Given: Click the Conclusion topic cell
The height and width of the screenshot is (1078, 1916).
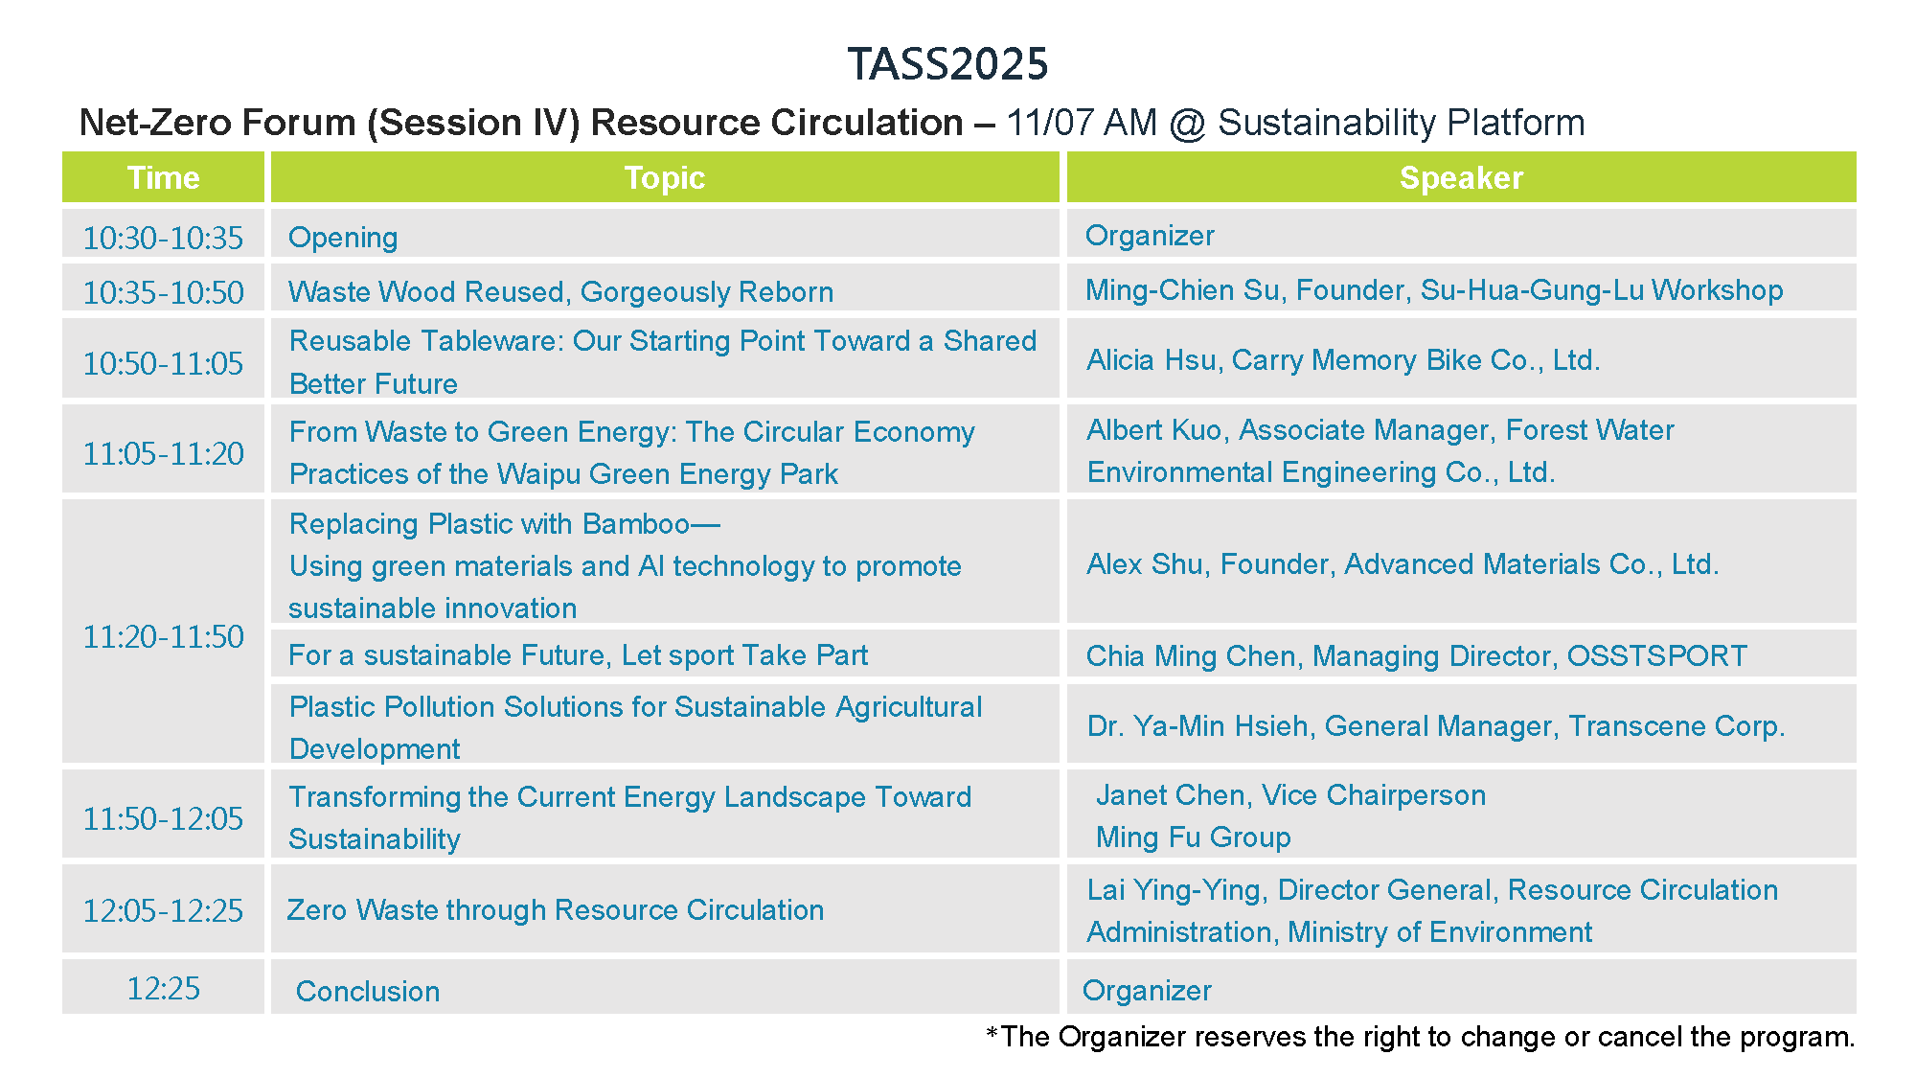Looking at the screenshot, I should [368, 992].
